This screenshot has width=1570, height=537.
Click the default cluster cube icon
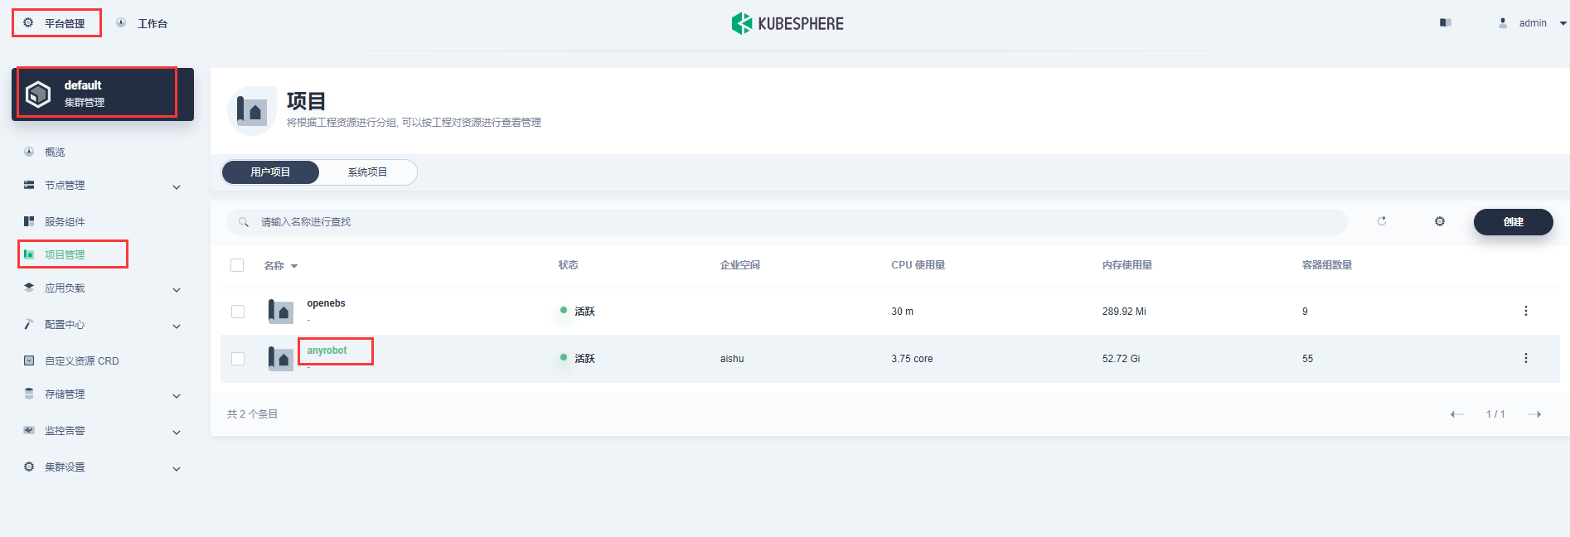(x=38, y=94)
